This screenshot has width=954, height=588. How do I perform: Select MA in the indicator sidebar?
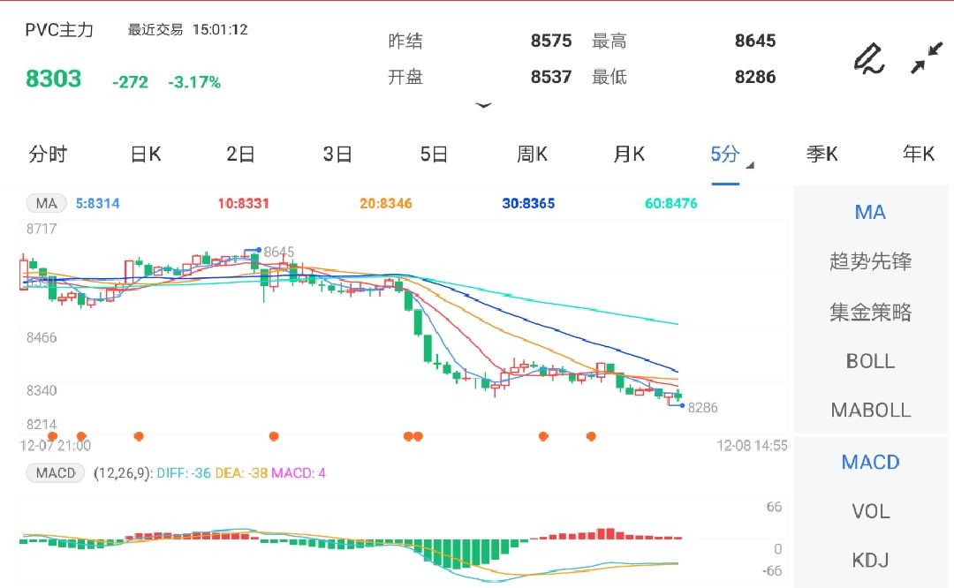point(870,212)
